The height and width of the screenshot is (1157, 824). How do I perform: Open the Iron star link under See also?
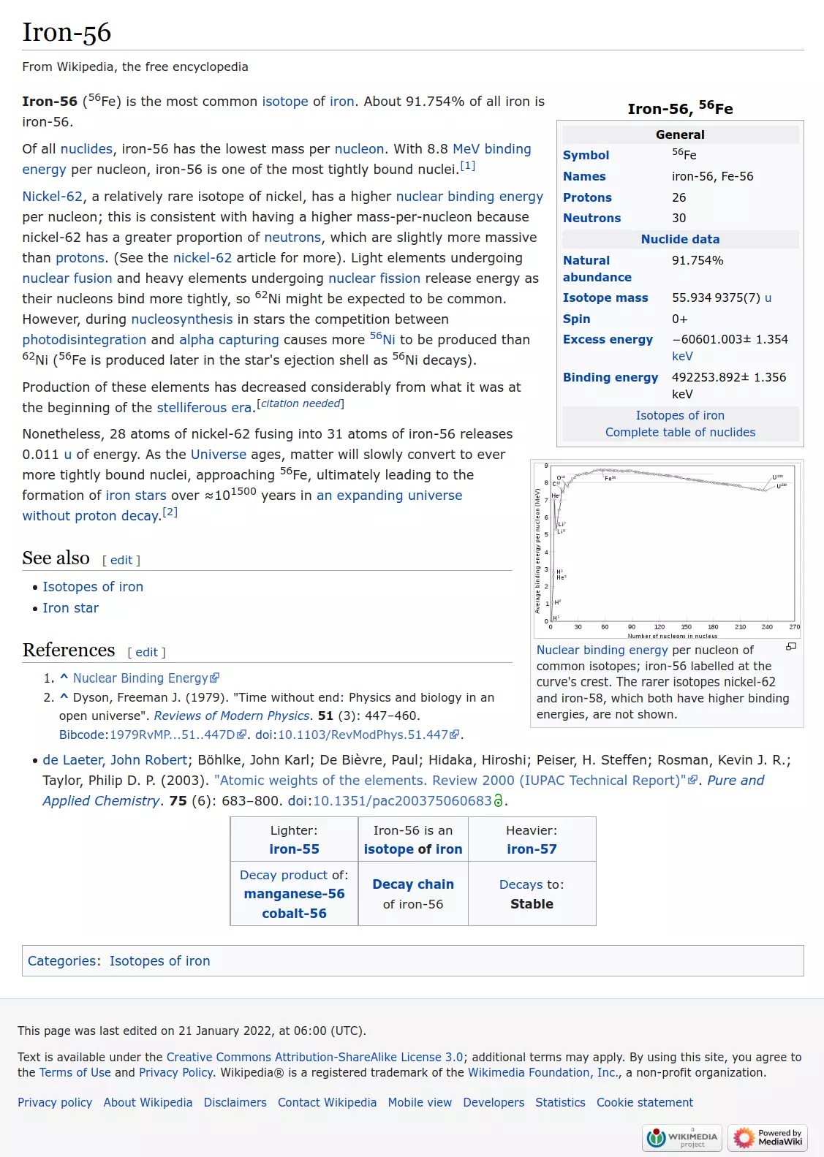tap(70, 608)
